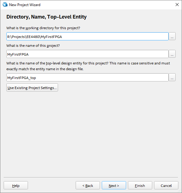Click the resize grip at window corner

(180, 191)
